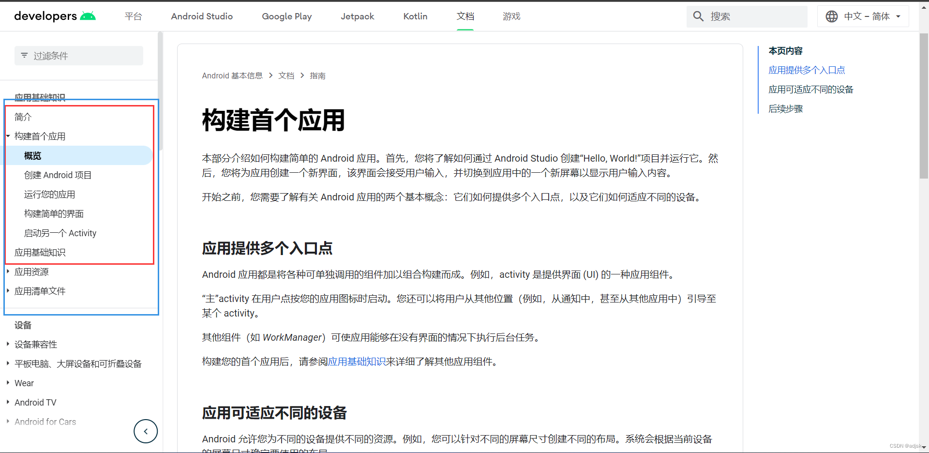Open 应用基础知识 sidebar item below Activity
The image size is (929, 453).
(x=40, y=252)
